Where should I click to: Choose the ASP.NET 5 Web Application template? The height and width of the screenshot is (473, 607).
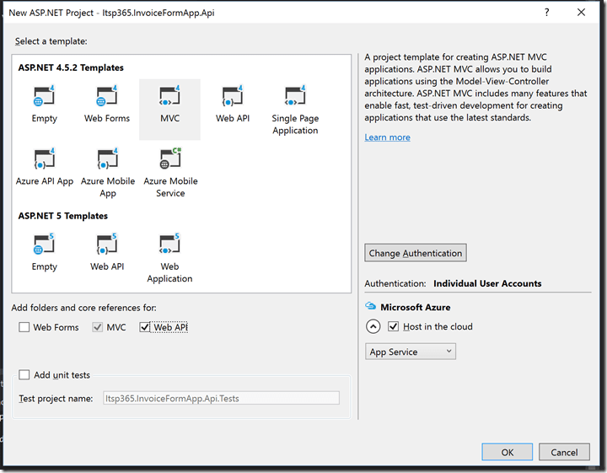coord(169,258)
